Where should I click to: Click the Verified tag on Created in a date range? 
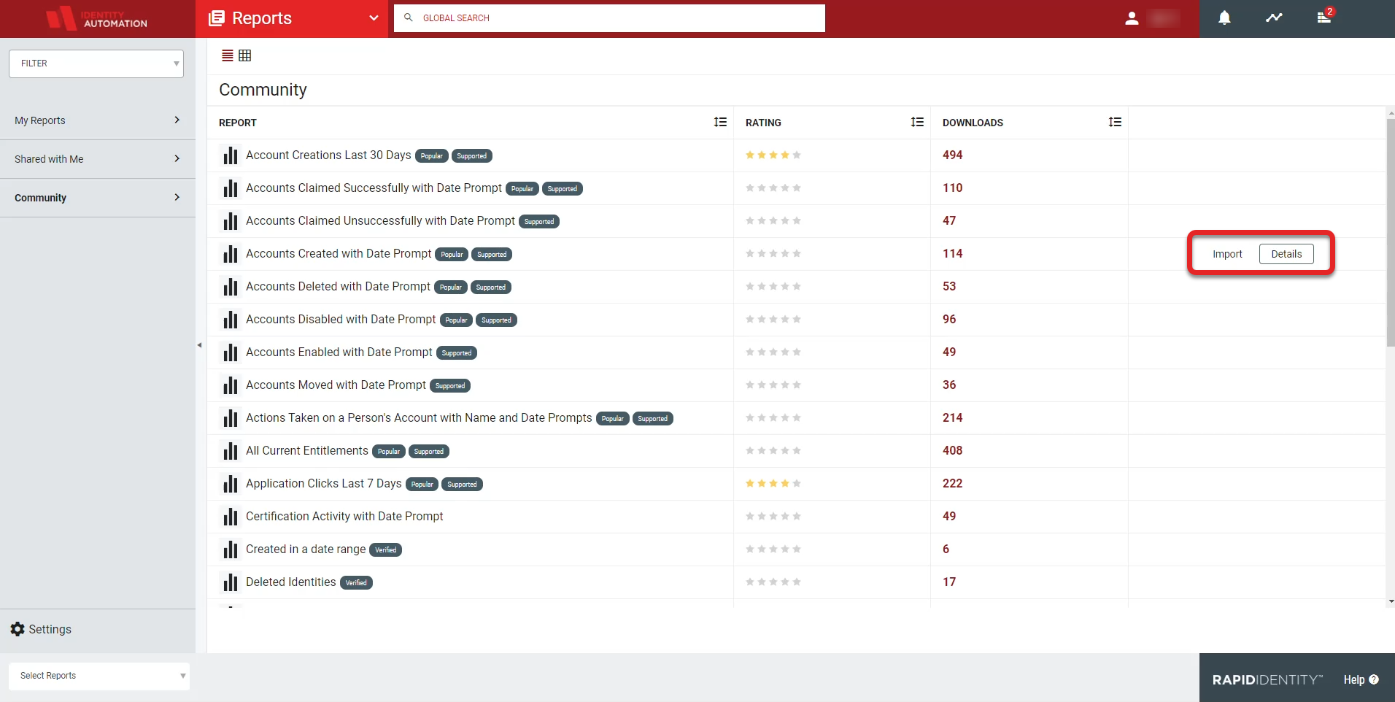pos(386,550)
